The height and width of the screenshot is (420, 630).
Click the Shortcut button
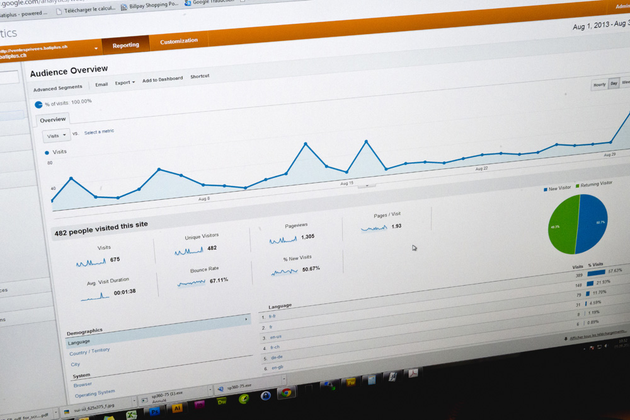coord(200,76)
